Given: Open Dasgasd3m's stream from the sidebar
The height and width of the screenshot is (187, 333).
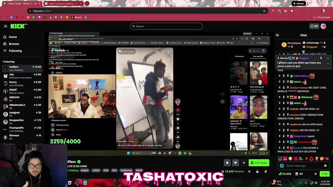Looking at the screenshot, I should pyautogui.click(x=22, y=122).
